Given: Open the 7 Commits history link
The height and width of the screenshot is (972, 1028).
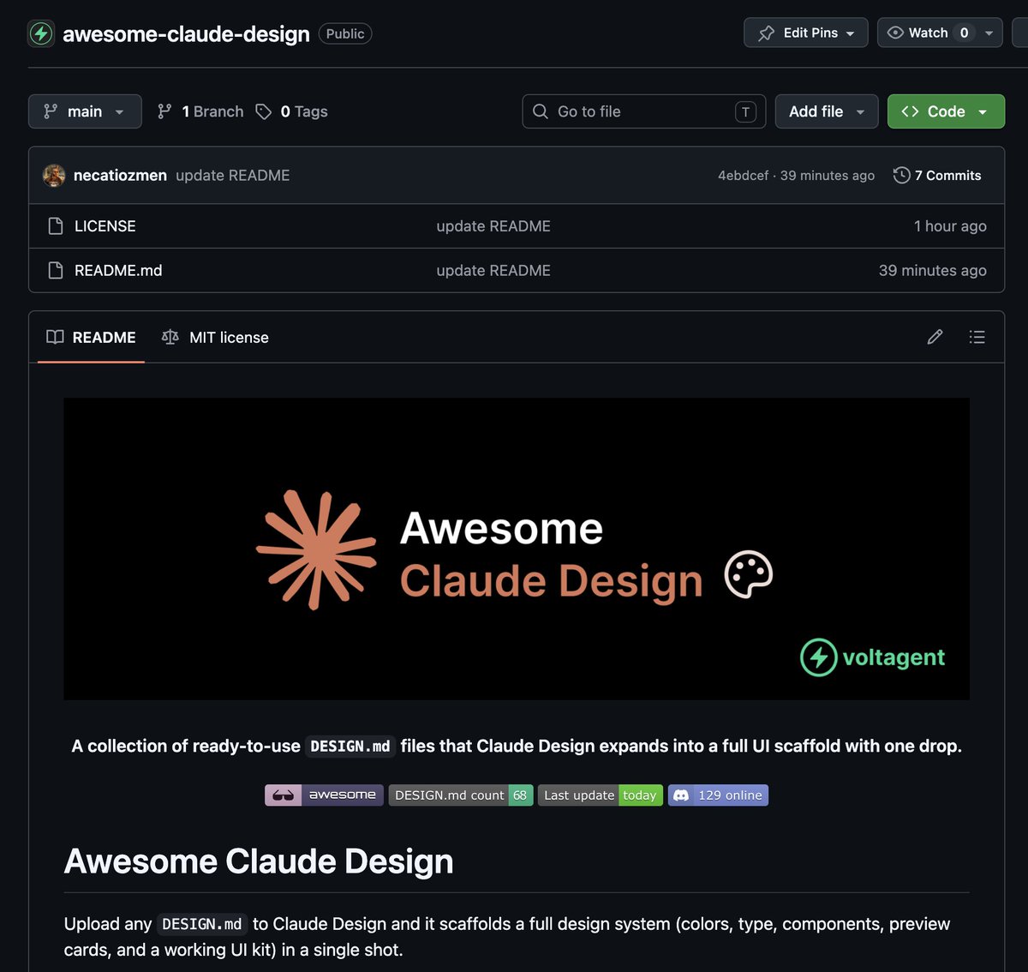Looking at the screenshot, I should tap(937, 175).
